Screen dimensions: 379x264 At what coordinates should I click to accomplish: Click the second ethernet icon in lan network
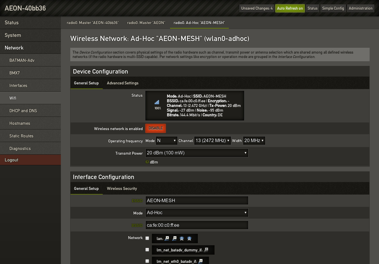174,239
